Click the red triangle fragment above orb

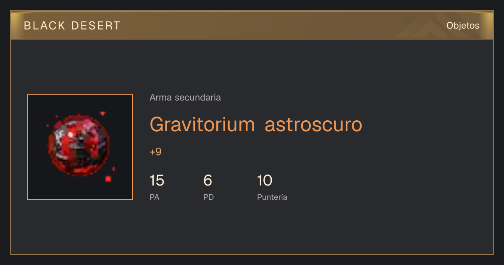click(102, 113)
